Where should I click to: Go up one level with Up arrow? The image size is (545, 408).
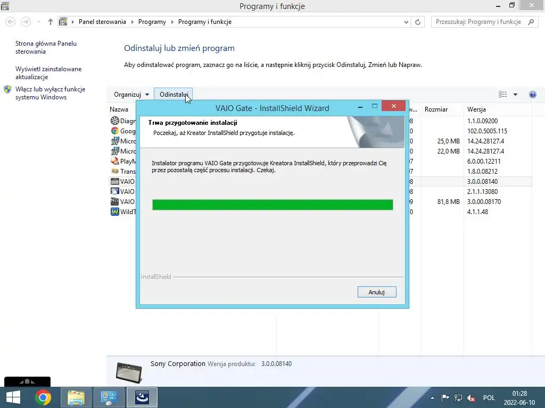(51, 22)
